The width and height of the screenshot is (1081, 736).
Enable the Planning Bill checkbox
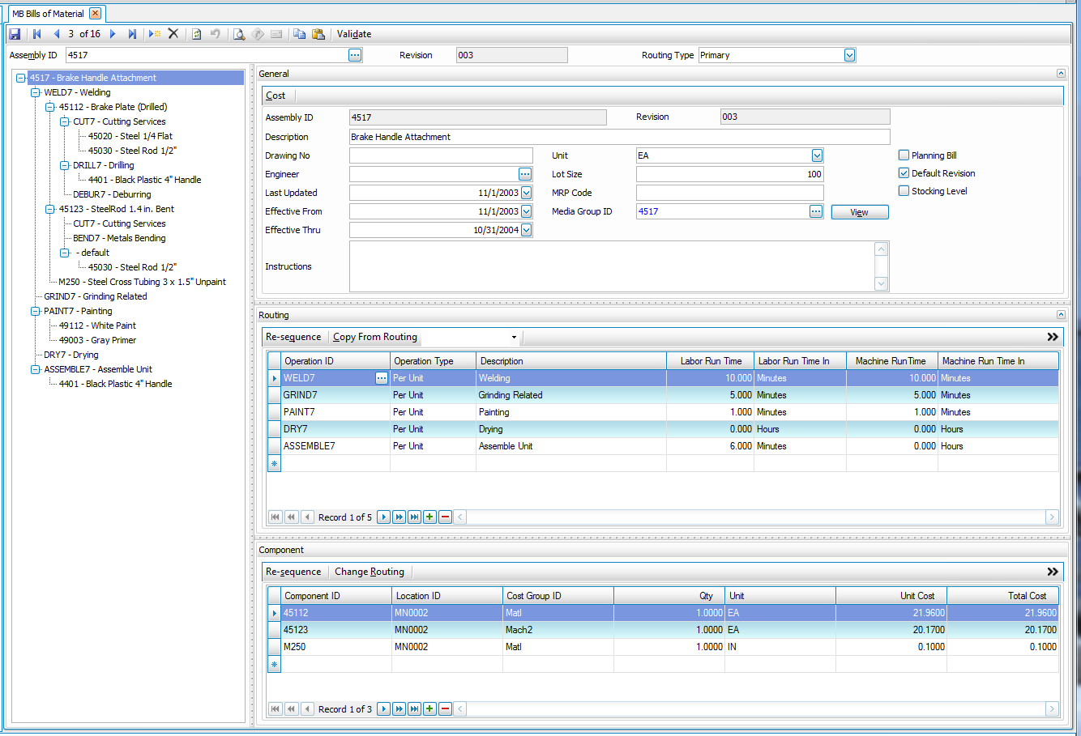(904, 155)
